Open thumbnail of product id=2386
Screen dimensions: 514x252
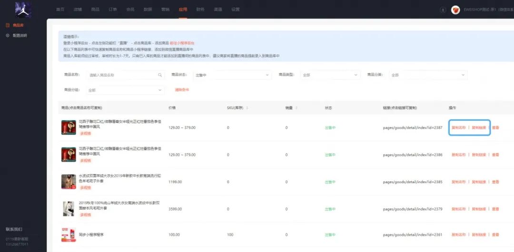point(69,155)
